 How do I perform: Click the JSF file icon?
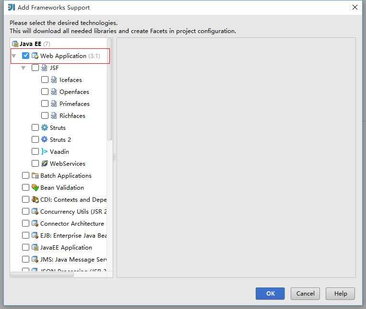44,68
